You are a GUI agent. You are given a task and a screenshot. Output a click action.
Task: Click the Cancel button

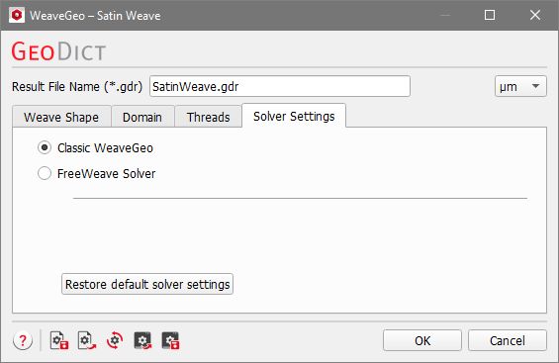(508, 340)
